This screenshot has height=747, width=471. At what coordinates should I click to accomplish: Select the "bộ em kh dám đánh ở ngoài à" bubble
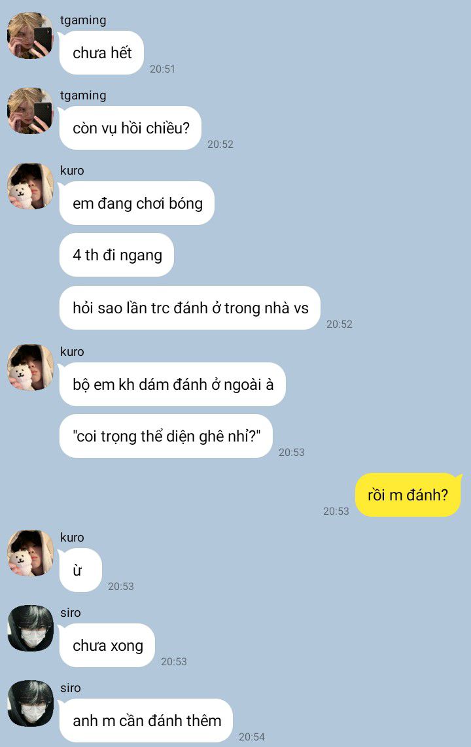point(173,385)
